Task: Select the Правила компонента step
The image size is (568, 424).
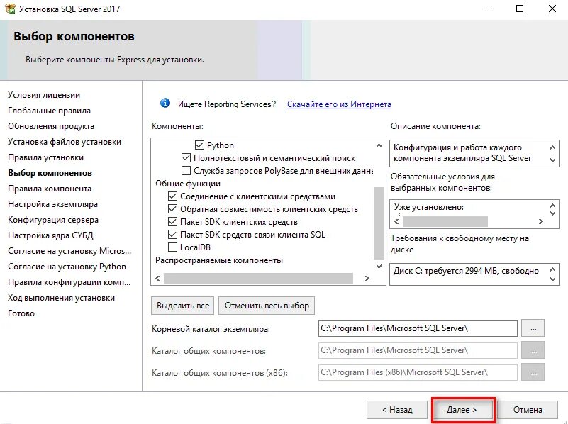Action: 50,189
